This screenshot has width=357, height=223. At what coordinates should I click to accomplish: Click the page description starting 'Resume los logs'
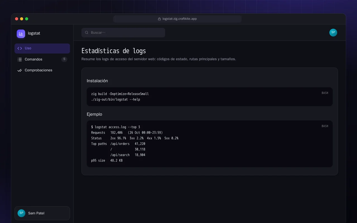[x=159, y=59]
